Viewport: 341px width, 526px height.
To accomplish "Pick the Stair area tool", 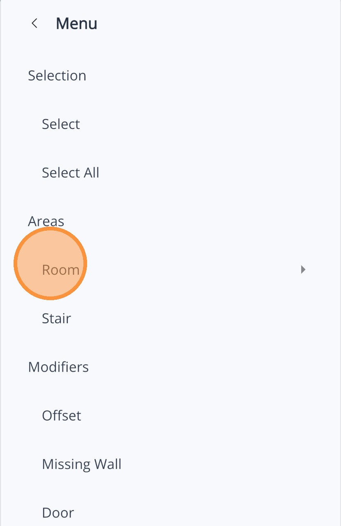I will pos(57,318).
